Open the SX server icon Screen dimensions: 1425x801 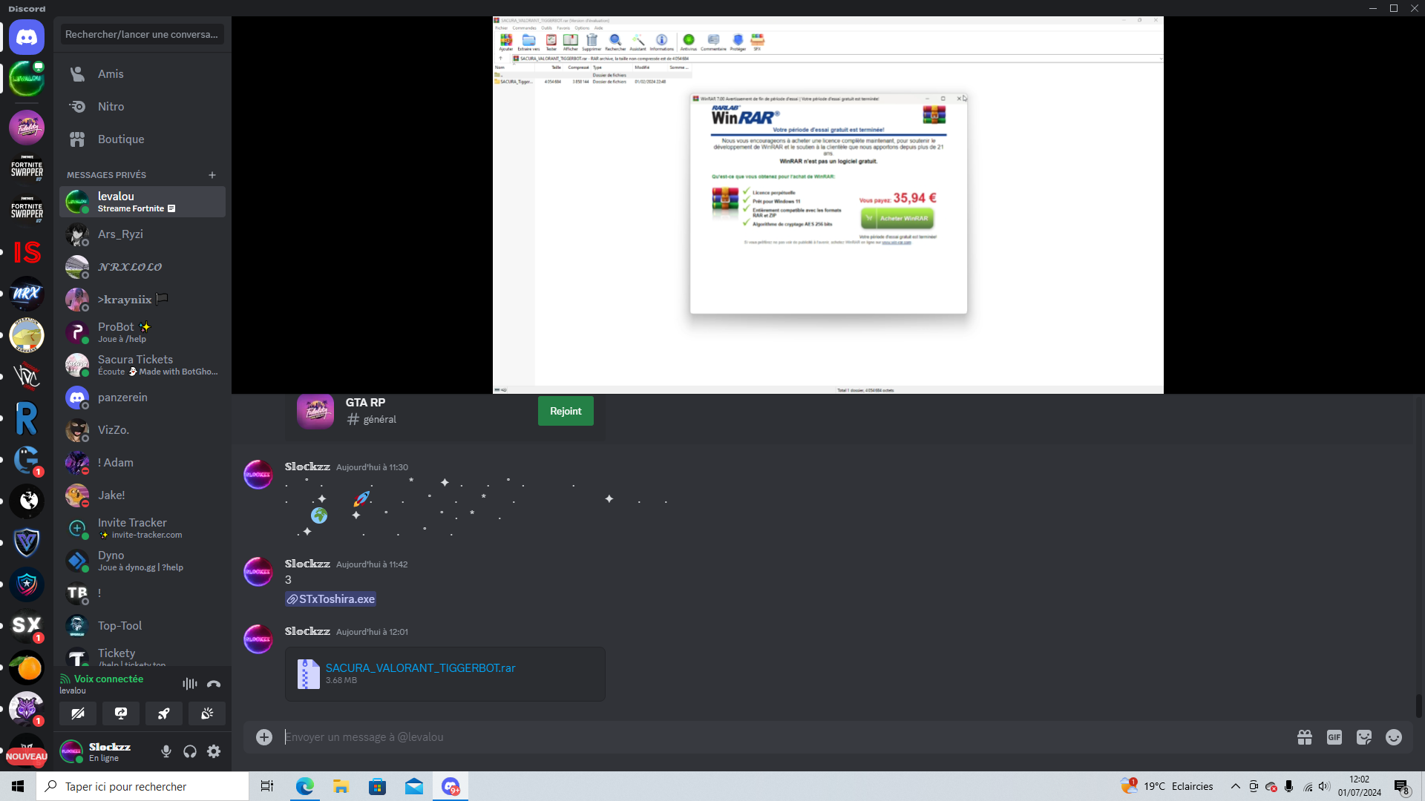click(x=27, y=626)
